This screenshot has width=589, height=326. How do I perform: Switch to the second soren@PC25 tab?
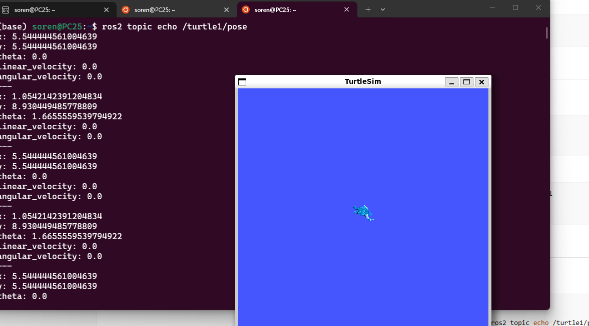tap(176, 10)
